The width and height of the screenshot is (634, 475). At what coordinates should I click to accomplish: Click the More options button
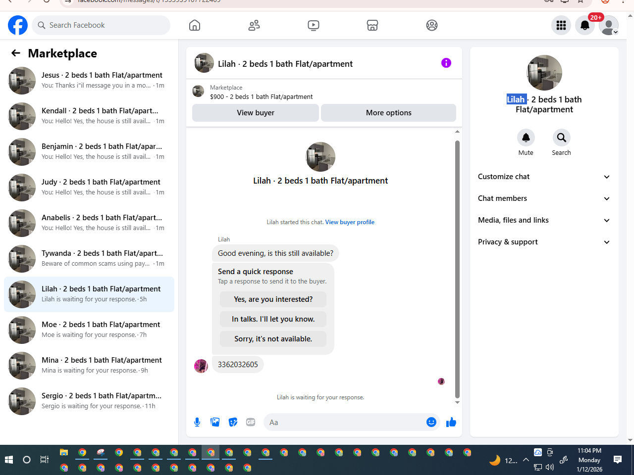tap(389, 113)
